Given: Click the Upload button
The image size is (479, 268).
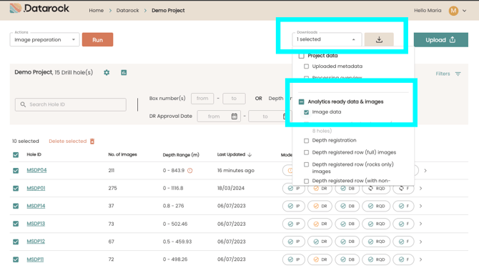Looking at the screenshot, I should pos(441,40).
